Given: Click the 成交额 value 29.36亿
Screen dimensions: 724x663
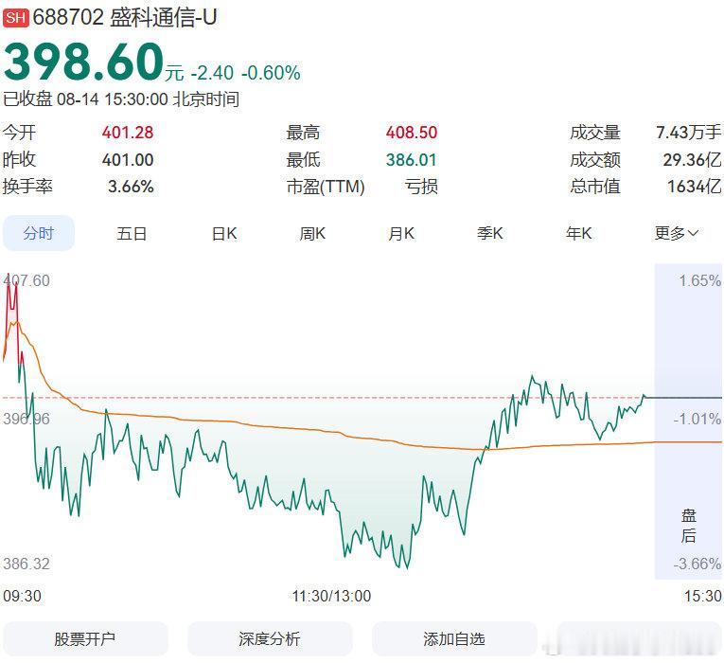Looking at the screenshot, I should point(692,160).
